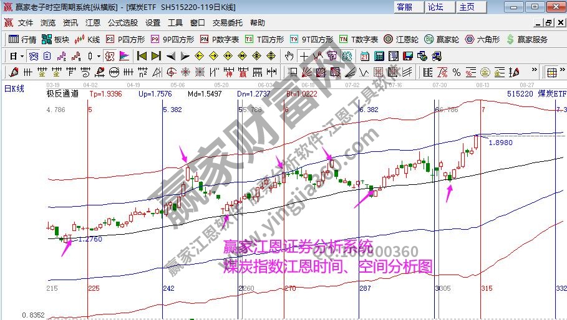Jump to first bar with skip-back icon

pos(142,56)
